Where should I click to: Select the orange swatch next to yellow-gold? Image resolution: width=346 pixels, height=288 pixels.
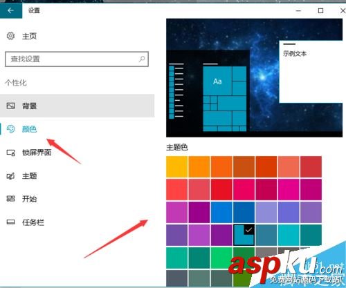point(199,166)
